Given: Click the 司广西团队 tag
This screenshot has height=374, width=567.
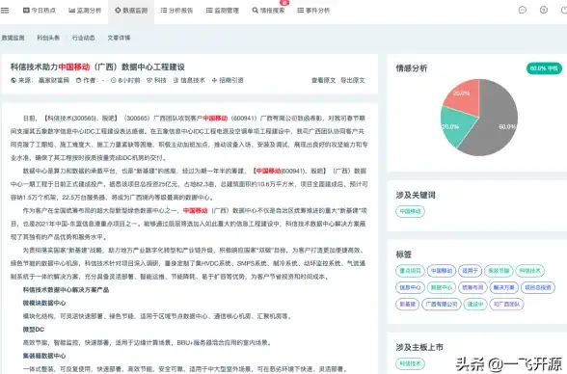Looking at the screenshot, I should click(506, 305).
